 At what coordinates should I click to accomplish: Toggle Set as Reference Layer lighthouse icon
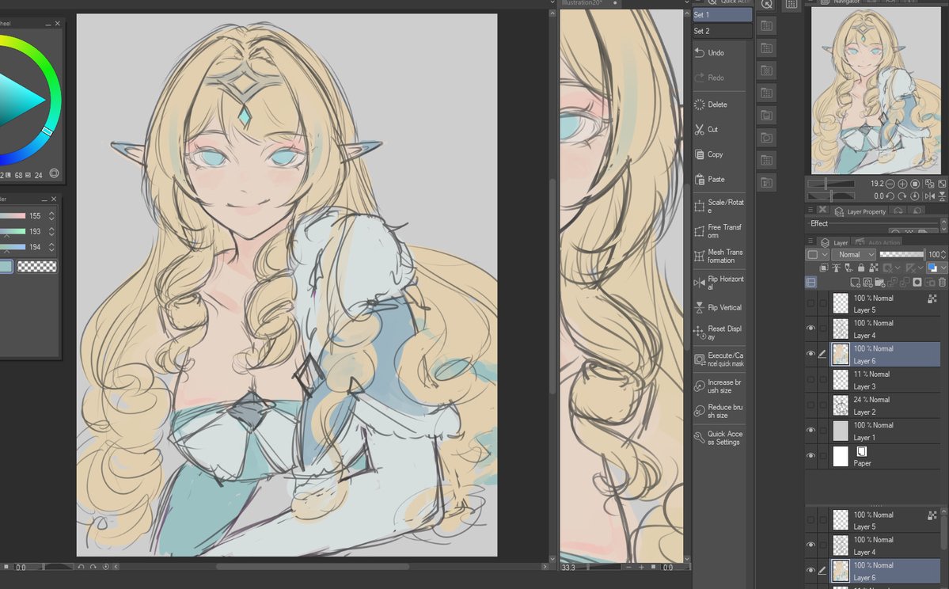pos(837,268)
